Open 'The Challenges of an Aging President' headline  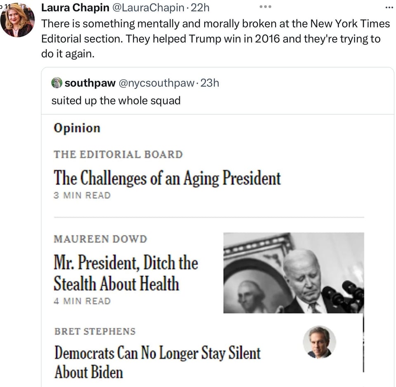pyautogui.click(x=167, y=178)
